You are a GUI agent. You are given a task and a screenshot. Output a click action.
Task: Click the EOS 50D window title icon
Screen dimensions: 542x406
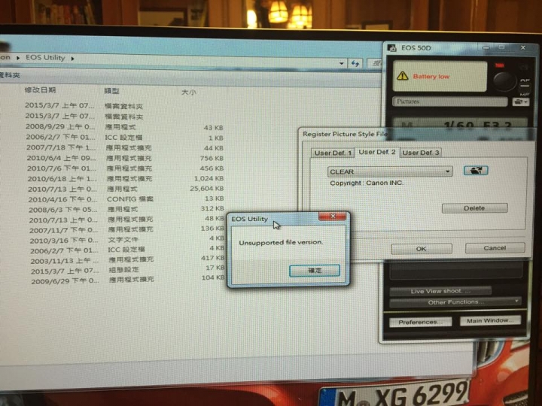391,47
